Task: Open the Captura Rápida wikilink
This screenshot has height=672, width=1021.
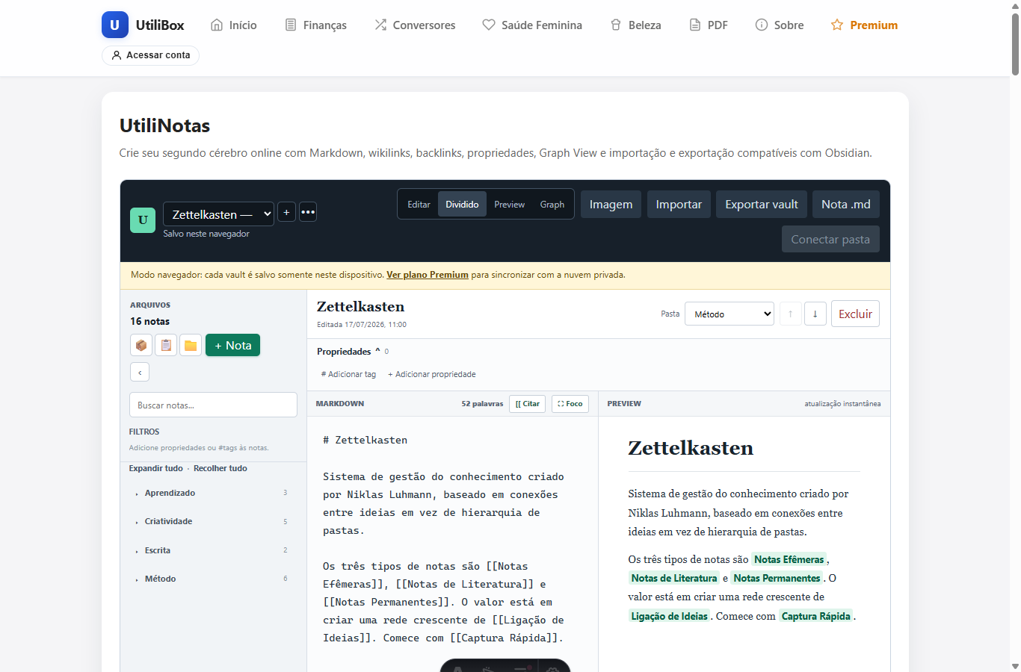Action: coord(816,616)
